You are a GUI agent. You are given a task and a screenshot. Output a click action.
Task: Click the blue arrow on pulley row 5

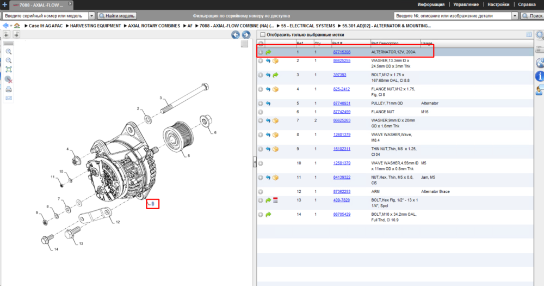pyautogui.click(x=268, y=104)
